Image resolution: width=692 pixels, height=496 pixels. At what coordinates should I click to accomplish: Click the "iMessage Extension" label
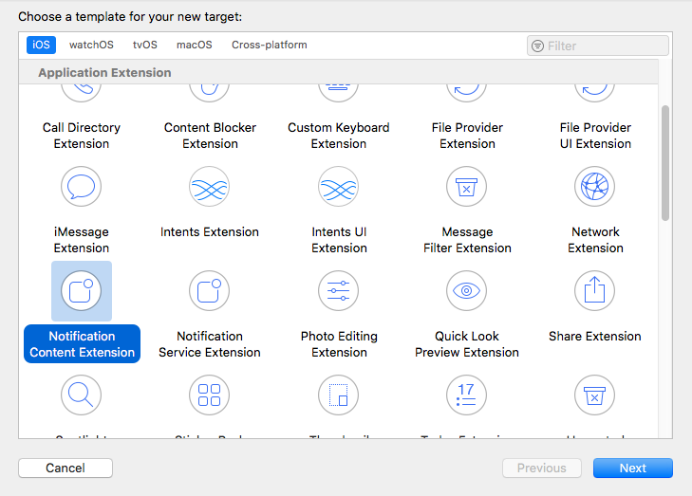(x=82, y=240)
